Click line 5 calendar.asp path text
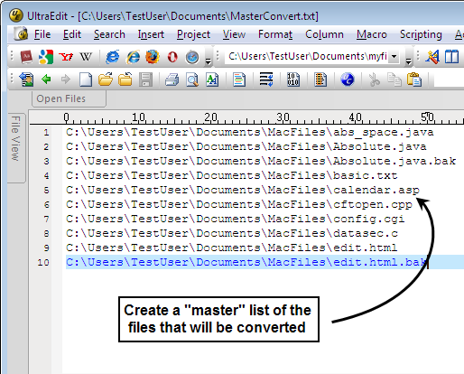This screenshot has width=464, height=374. coord(243,190)
